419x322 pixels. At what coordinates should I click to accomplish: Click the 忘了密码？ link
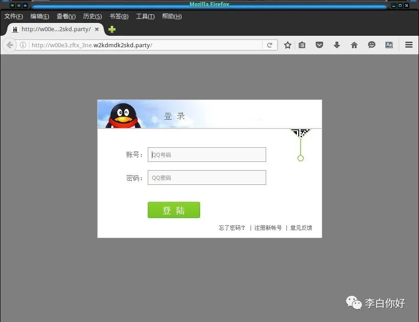point(232,228)
